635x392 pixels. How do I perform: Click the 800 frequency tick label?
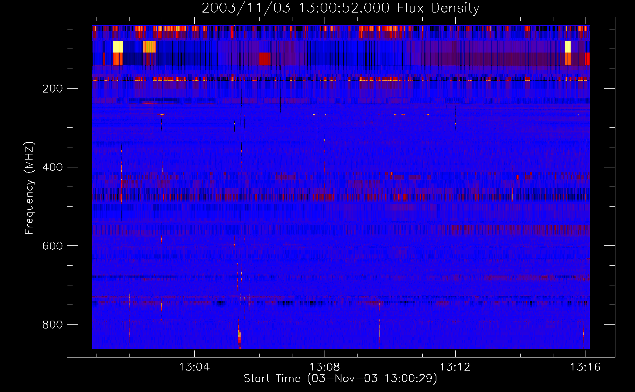[53, 325]
